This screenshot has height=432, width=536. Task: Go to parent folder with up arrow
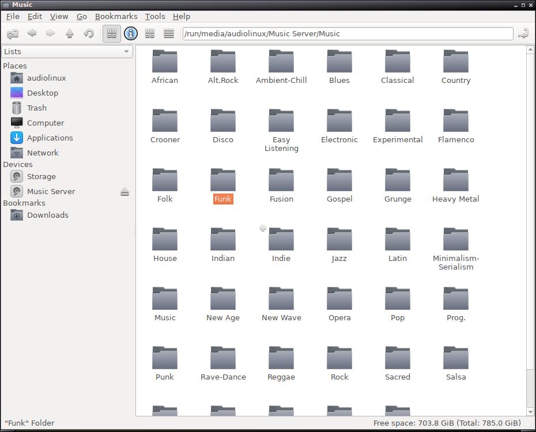click(x=70, y=33)
